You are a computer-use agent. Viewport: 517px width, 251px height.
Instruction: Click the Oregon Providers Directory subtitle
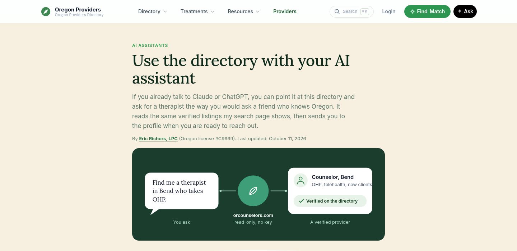[79, 15]
